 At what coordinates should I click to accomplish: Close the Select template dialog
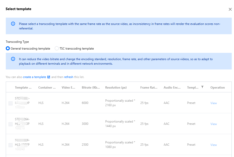[230, 9]
